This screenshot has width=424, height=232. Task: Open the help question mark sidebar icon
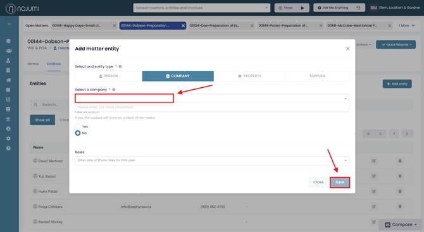(x=8, y=149)
